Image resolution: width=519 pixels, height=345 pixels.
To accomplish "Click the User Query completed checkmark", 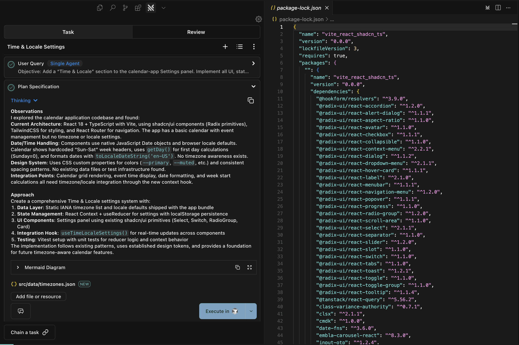I will (11, 64).
